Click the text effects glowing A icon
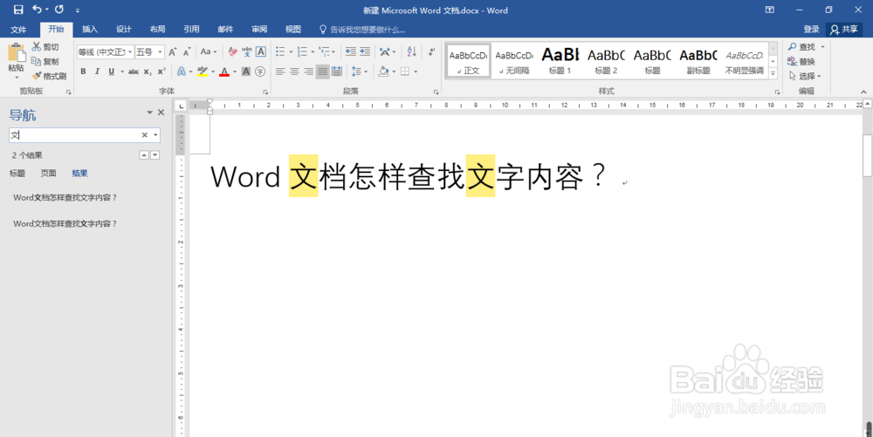Image resolution: width=873 pixels, height=437 pixels. pyautogui.click(x=182, y=72)
